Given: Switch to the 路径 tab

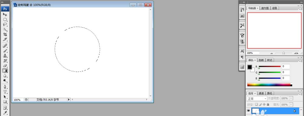Looking at the screenshot, I should (269, 93).
